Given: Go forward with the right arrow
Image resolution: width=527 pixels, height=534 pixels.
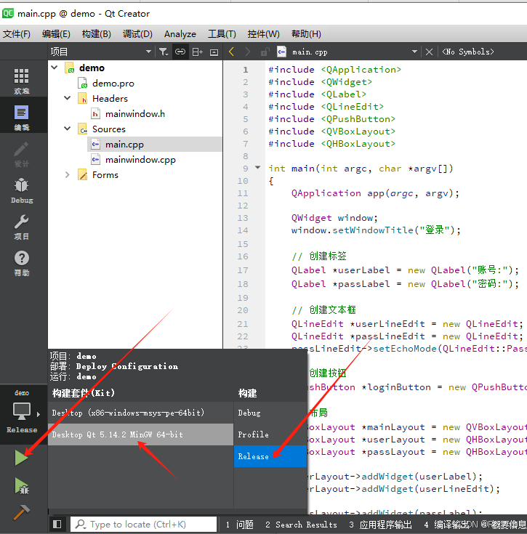Looking at the screenshot, I should point(247,52).
